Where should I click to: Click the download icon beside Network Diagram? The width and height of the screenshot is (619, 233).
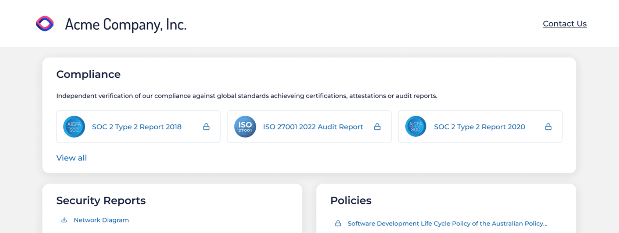(x=64, y=220)
